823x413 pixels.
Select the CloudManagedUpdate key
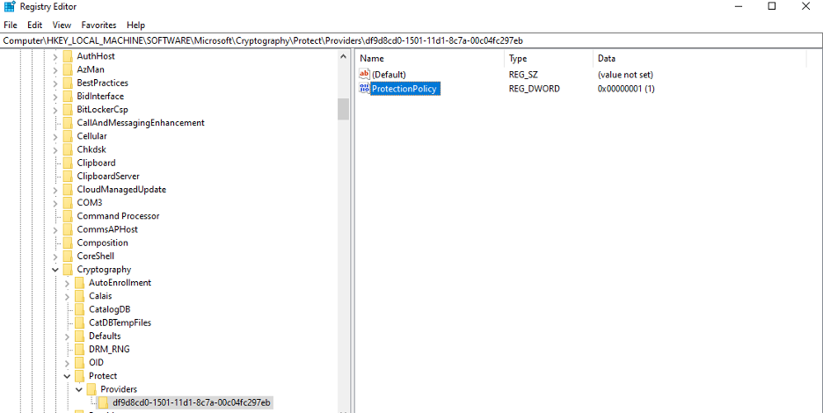pos(121,190)
